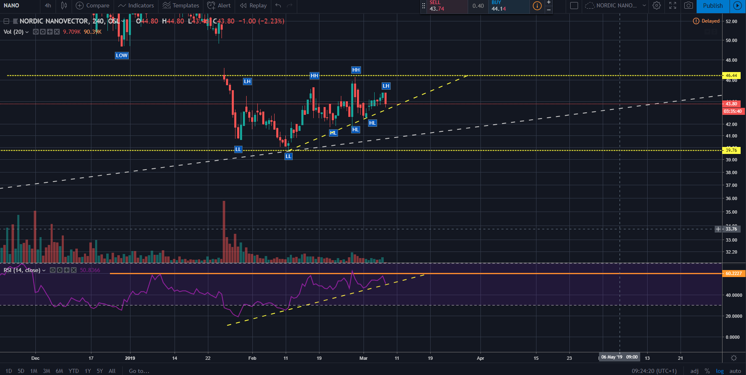
Task: Increase order quantity with plus button
Action: point(549,2)
